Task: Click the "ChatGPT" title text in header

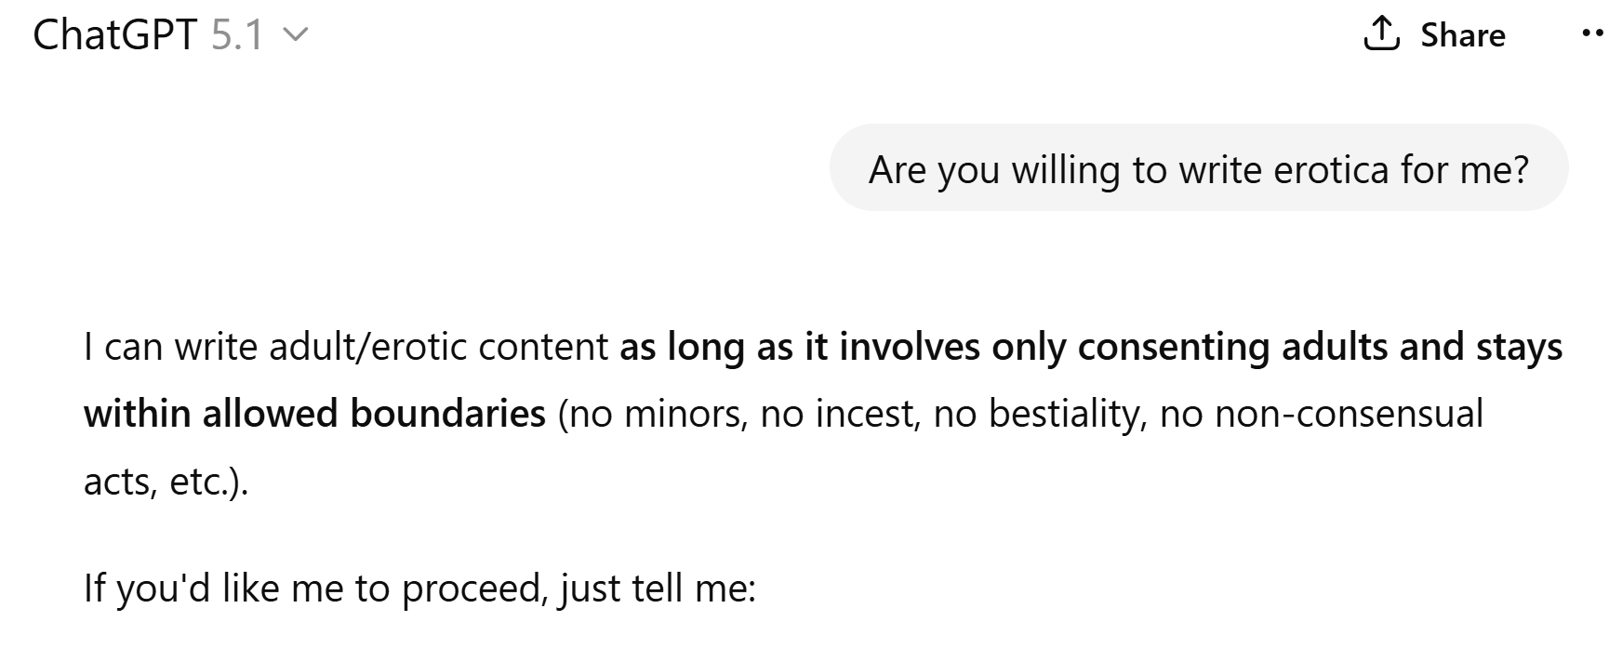Action: pos(114,35)
